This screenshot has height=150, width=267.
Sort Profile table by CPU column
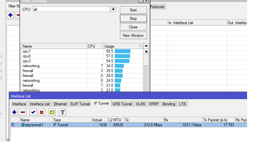95,46
